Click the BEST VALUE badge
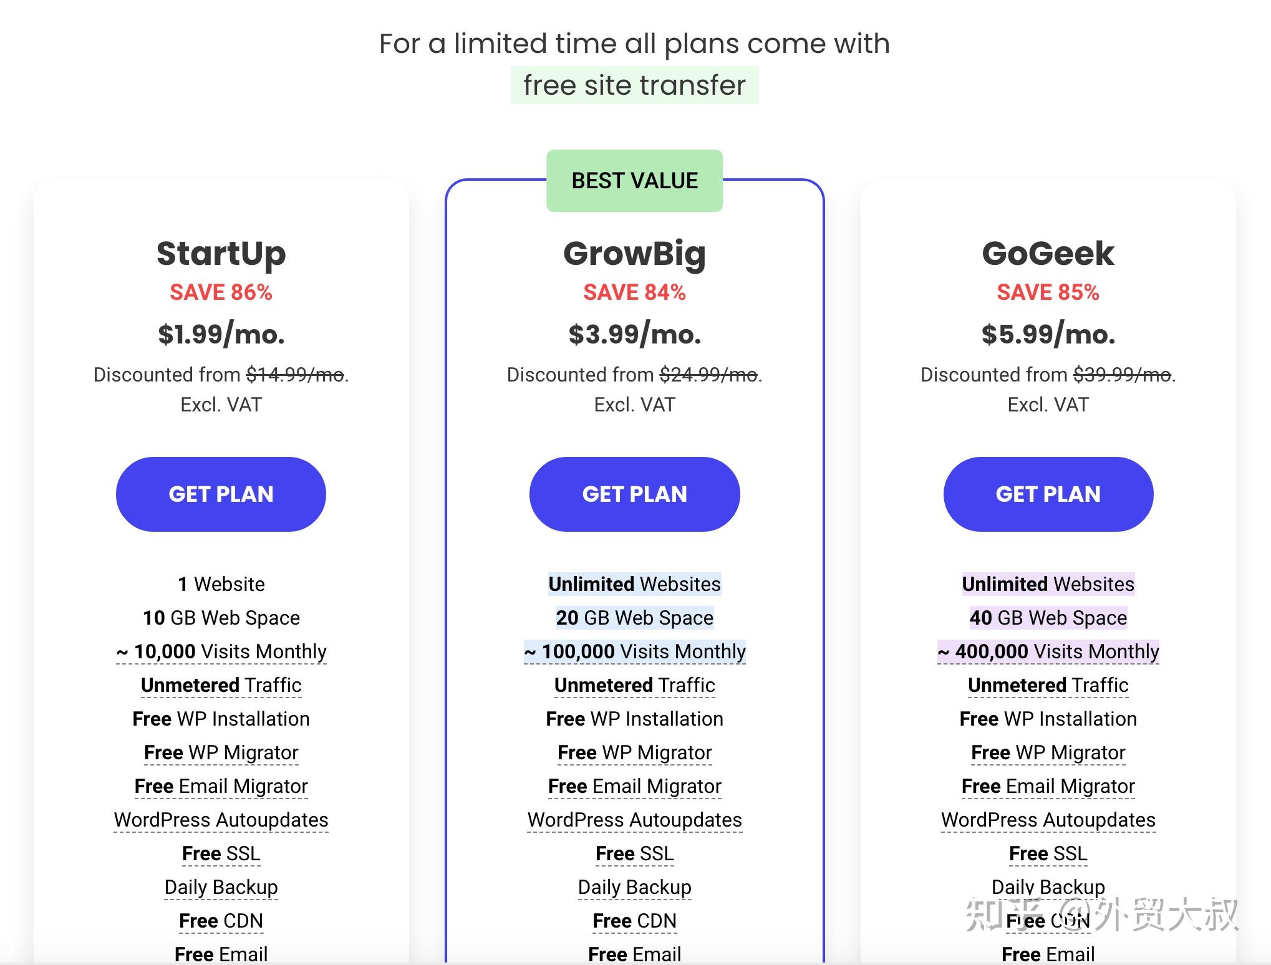The image size is (1271, 965). click(x=634, y=181)
